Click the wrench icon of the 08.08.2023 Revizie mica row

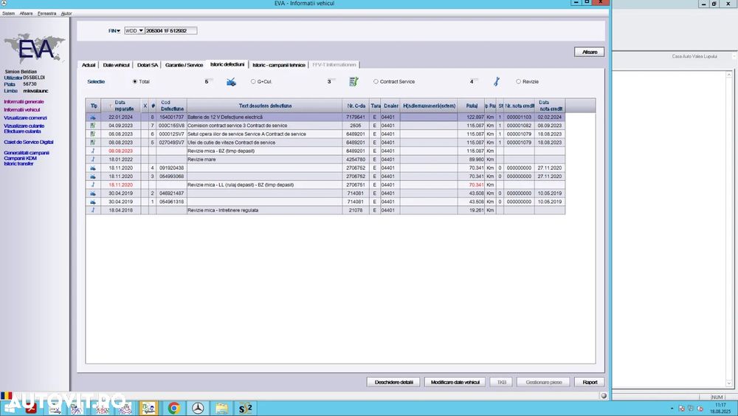click(93, 151)
